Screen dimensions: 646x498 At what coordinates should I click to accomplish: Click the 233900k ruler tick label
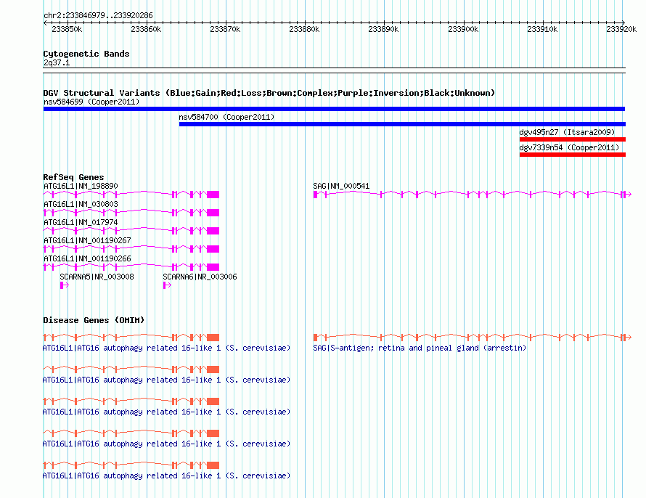point(463,29)
